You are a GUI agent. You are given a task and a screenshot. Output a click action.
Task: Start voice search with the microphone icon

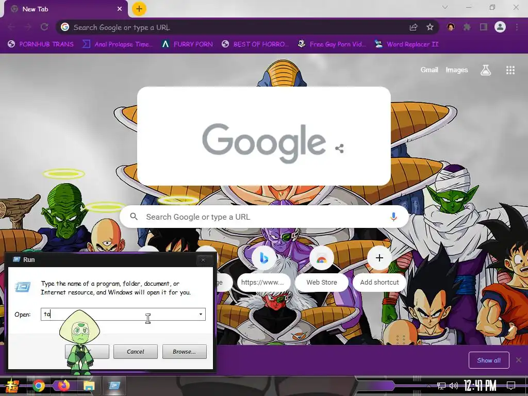pyautogui.click(x=393, y=217)
